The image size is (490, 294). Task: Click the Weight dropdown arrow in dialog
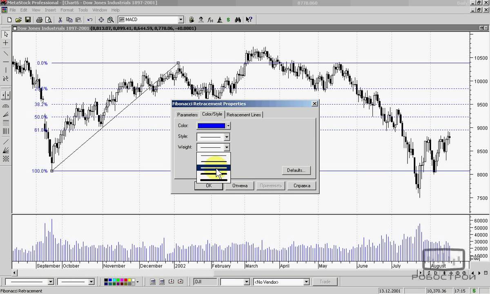(227, 147)
